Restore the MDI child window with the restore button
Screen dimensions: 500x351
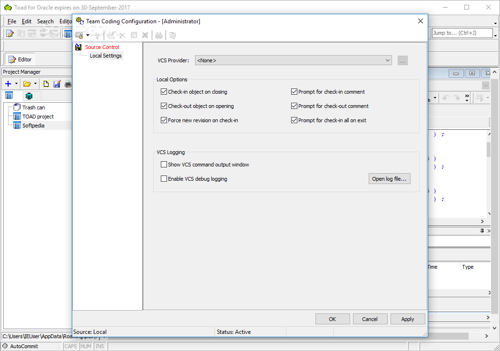point(472,73)
